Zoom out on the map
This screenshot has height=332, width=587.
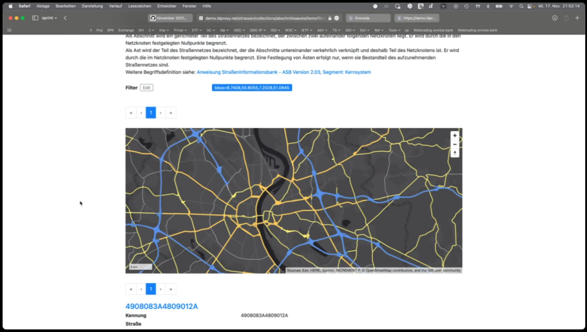455,144
